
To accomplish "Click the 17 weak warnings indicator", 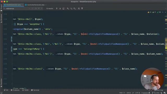I will (x=154, y=12).
